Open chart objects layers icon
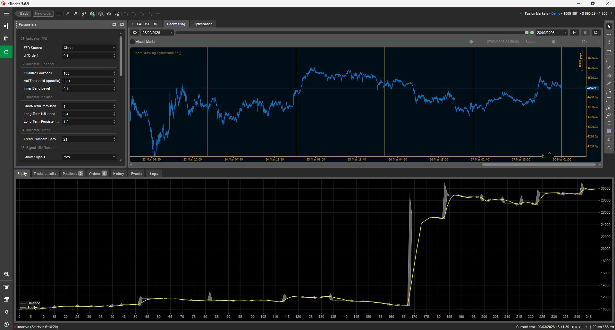This screenshot has width=615, height=330. tap(101, 13)
